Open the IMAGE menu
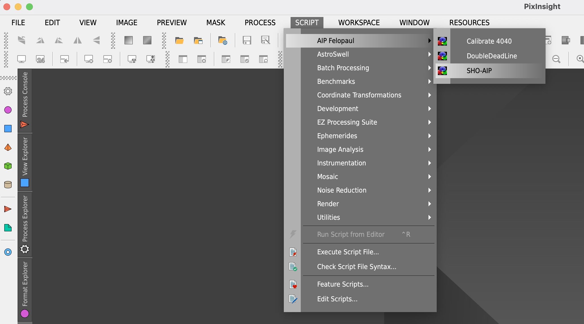This screenshot has width=584, height=324. coord(127,23)
